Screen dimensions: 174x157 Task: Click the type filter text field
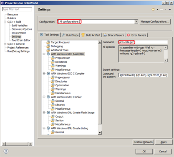17,9
